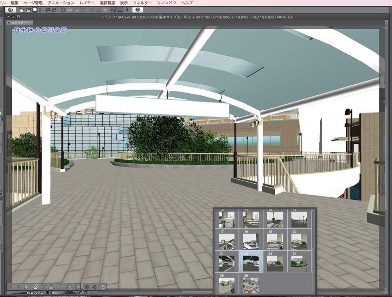The height and width of the screenshot is (297, 392).
Task: Open camera angle preset icon
Action: tap(36, 286)
